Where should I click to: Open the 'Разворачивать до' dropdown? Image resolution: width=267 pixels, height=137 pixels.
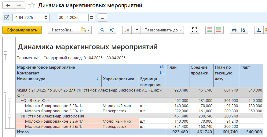[x=162, y=30]
